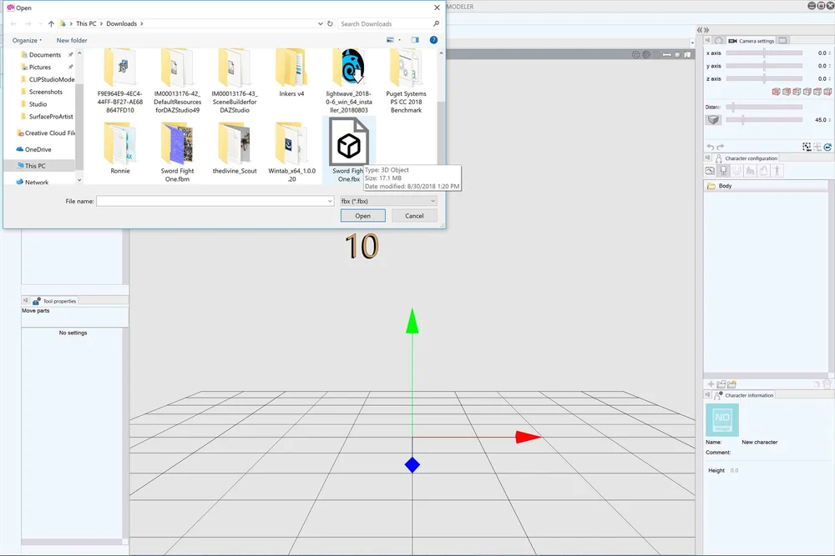Click the perspective cube icon button
Image resolution: width=835 pixels, height=556 pixels.
pos(714,120)
